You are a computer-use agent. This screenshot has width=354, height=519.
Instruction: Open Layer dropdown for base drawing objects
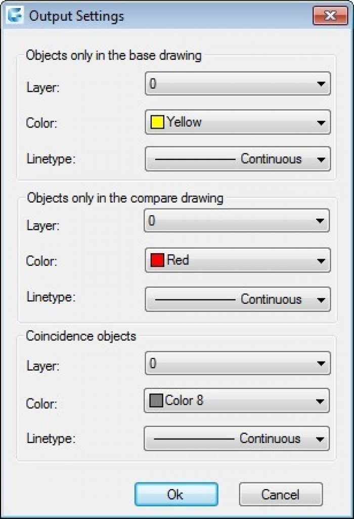(x=238, y=84)
